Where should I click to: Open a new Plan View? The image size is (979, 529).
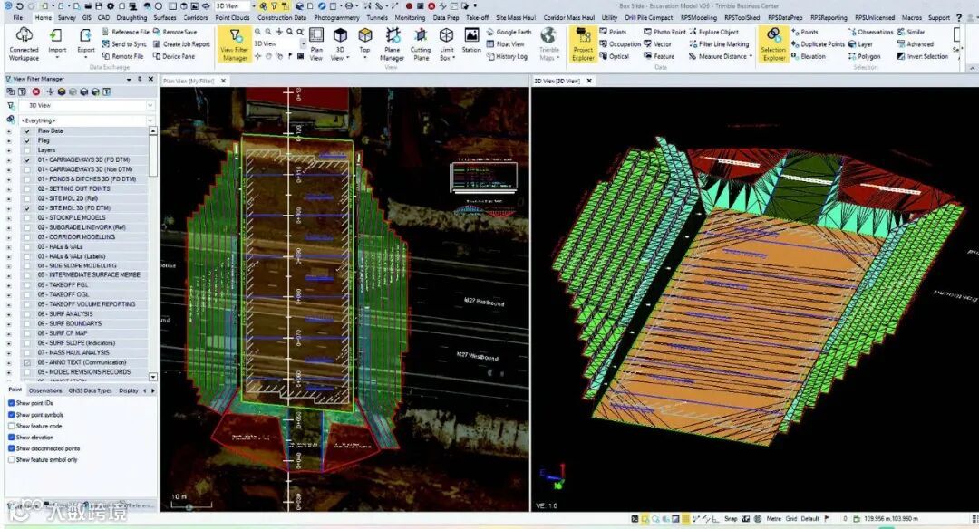pos(316,43)
